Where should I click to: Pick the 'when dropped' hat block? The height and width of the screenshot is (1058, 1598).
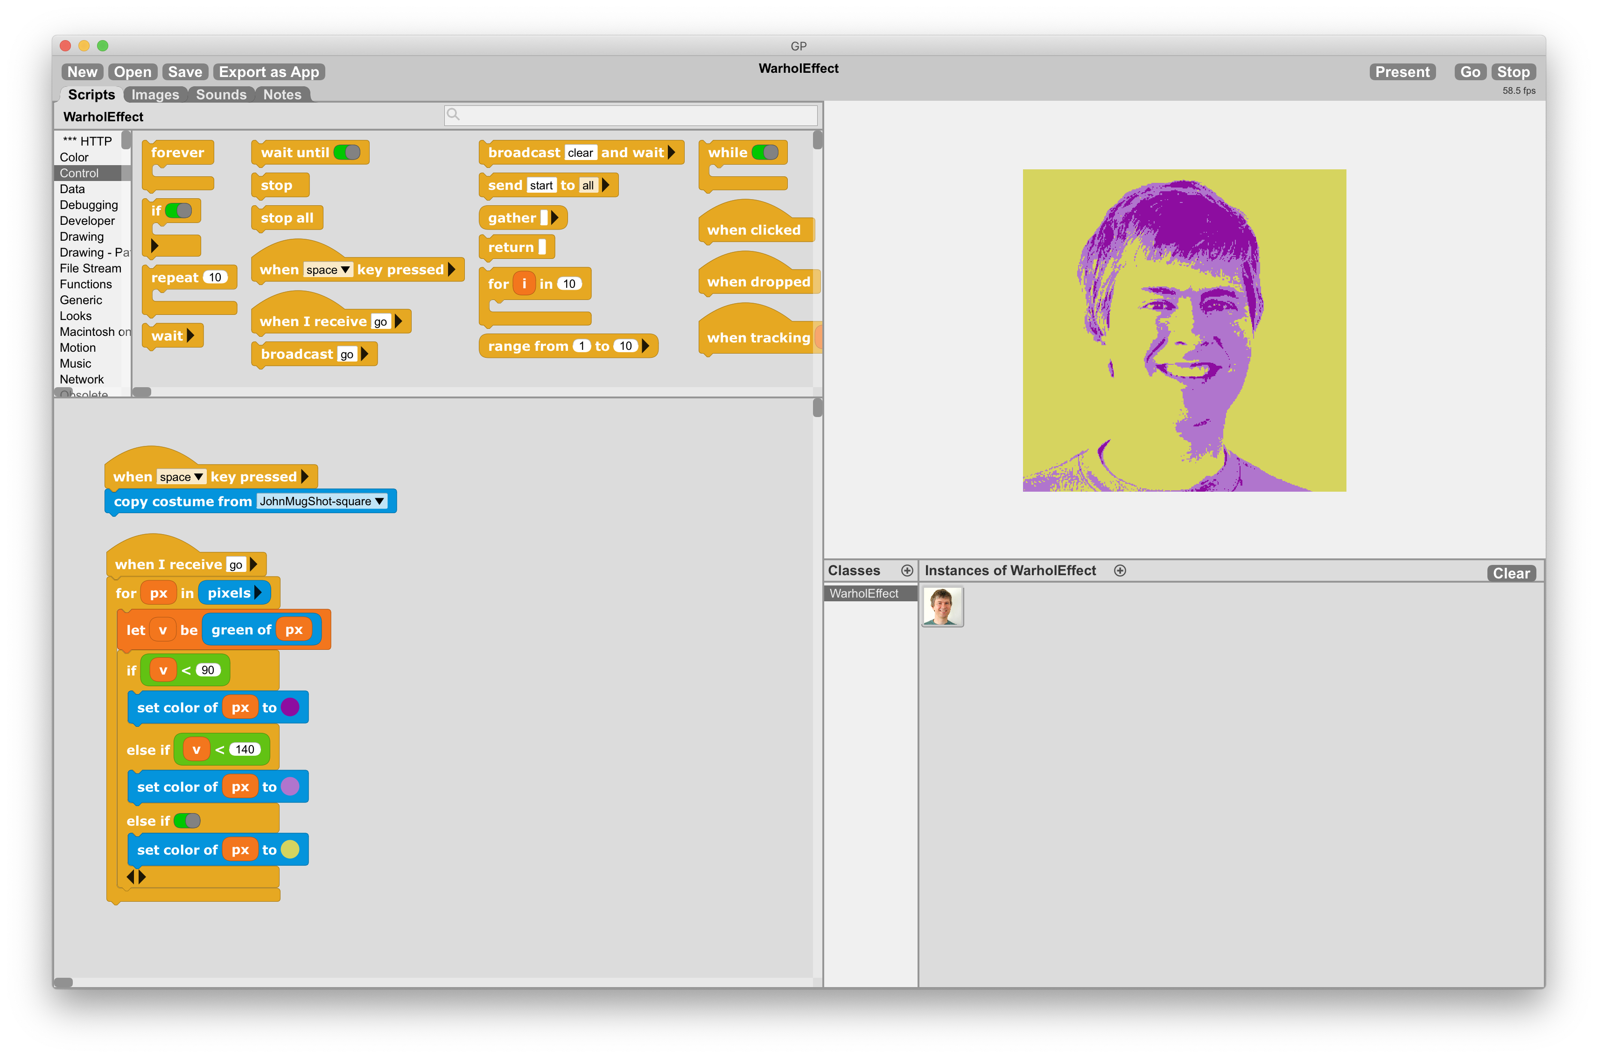[759, 274]
